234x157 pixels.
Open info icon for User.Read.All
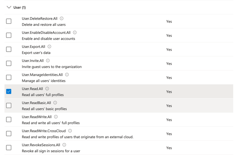click(x=47, y=89)
